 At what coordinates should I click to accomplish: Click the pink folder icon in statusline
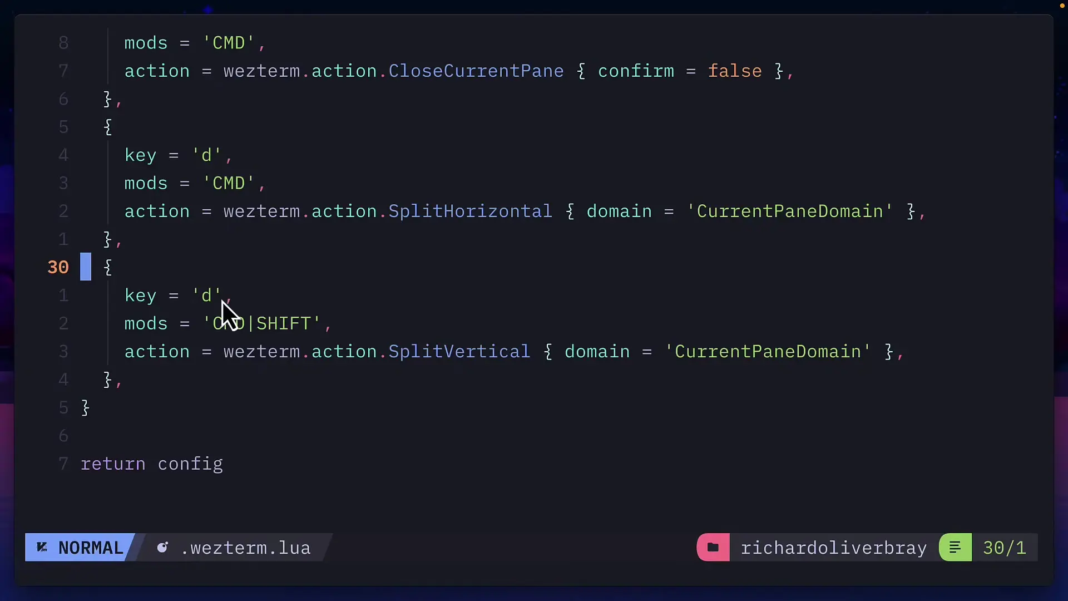pyautogui.click(x=713, y=548)
